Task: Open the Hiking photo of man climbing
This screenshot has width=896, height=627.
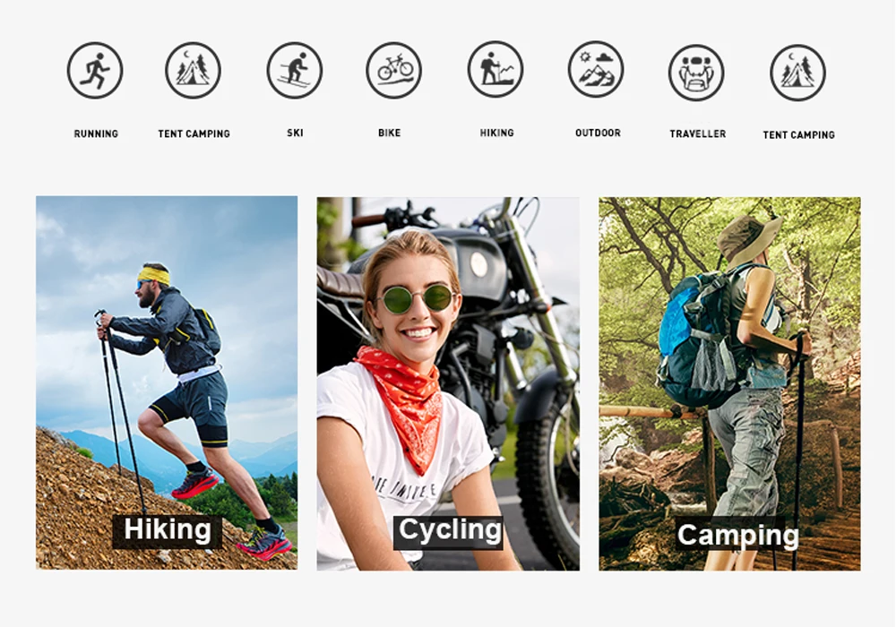Action: pyautogui.click(x=167, y=382)
